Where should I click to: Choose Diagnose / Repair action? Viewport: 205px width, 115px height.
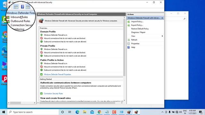[138, 32]
